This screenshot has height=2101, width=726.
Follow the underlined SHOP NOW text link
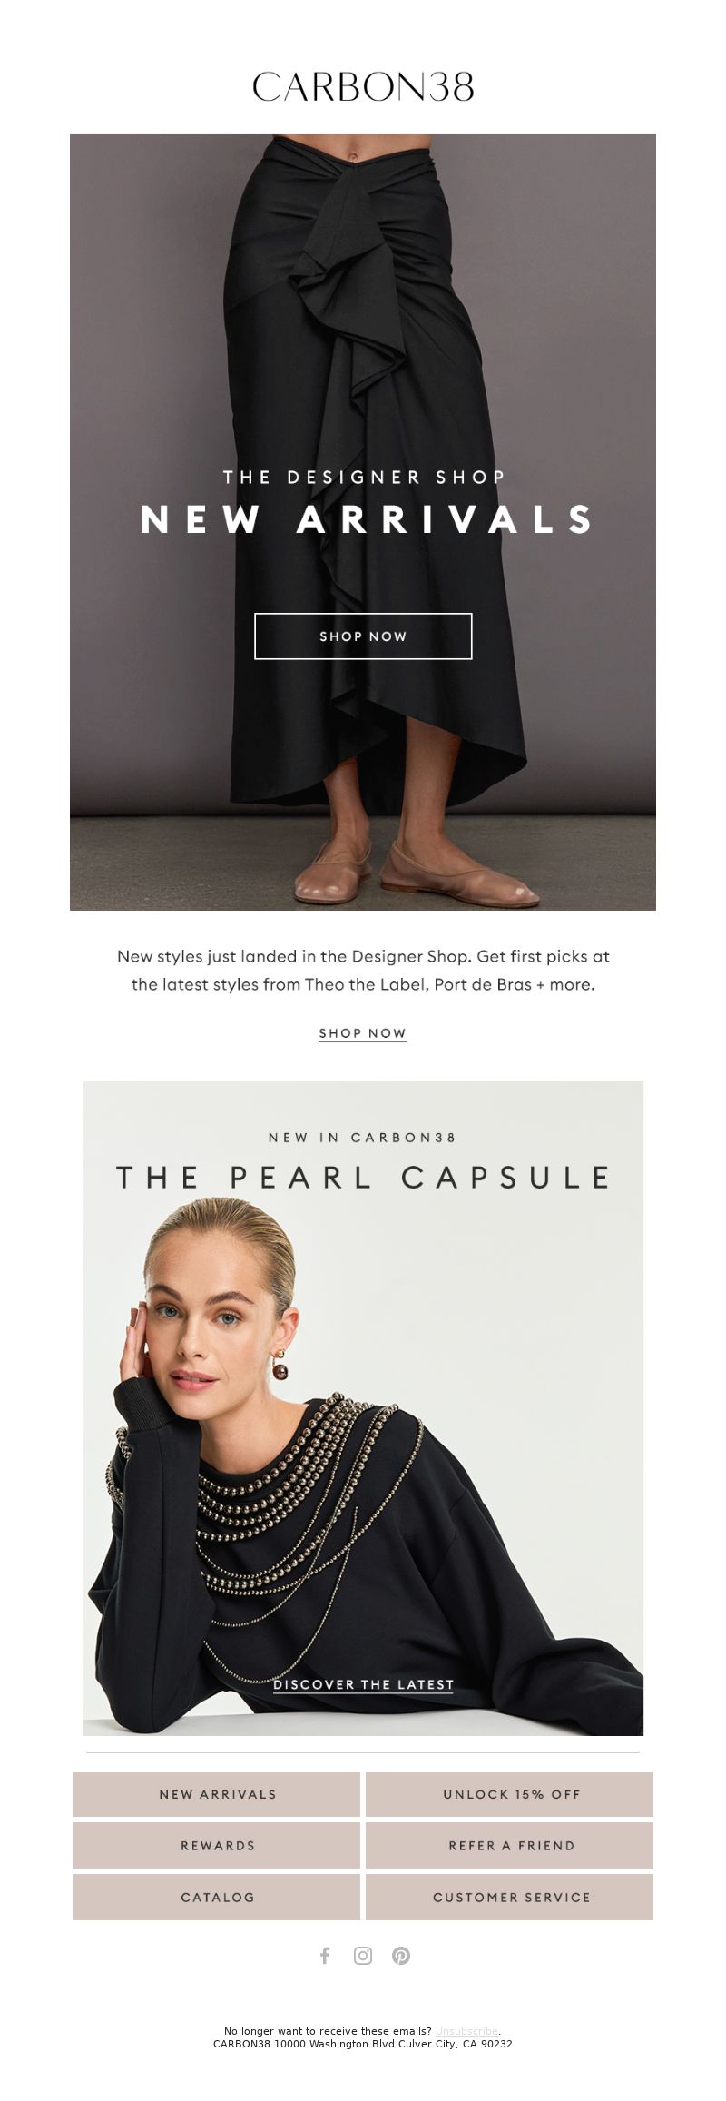point(363,1033)
